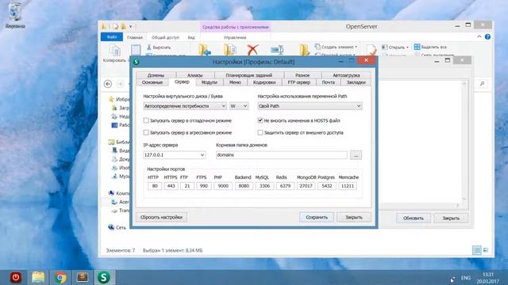This screenshot has width=508, height=285.
Task: Click the Explorer forward arrow
Action: [x=120, y=84]
